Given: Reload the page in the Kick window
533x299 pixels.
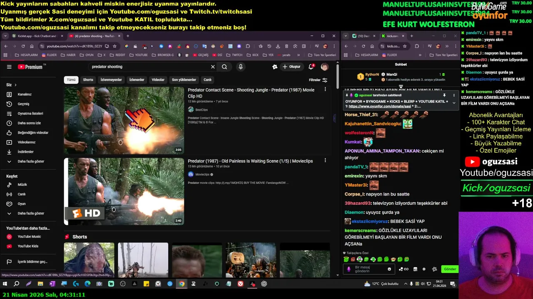Looking at the screenshot, I should (x=364, y=46).
